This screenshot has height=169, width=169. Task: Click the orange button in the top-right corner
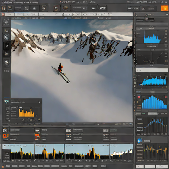click(164, 8)
